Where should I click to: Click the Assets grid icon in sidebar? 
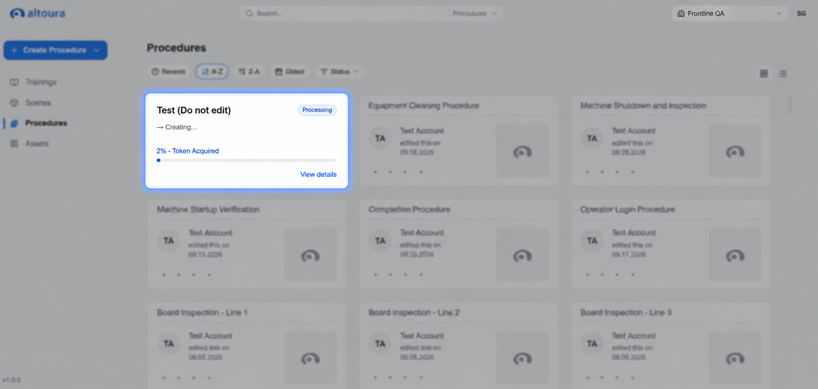coord(14,143)
